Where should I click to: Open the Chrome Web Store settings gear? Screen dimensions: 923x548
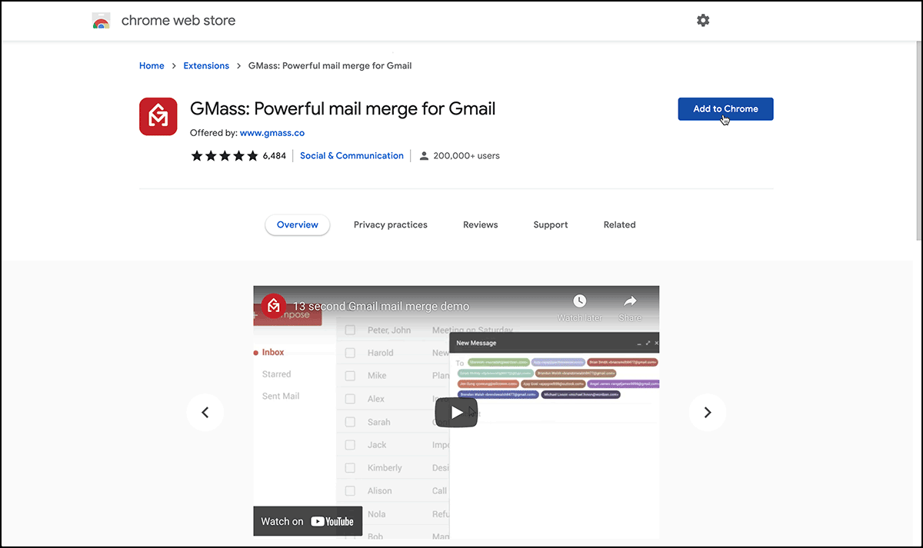click(703, 20)
